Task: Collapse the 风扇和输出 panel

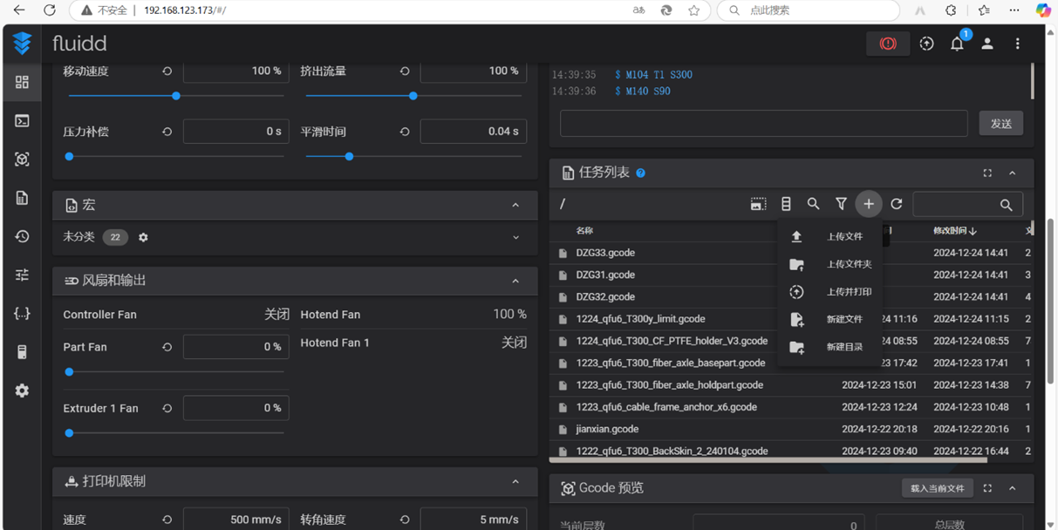Action: coord(515,282)
